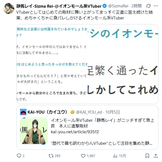Image resolution: width=162 pixels, height=162 pixels.
Task: Open the @SizmaRei handle link
Action: pos(118,6)
